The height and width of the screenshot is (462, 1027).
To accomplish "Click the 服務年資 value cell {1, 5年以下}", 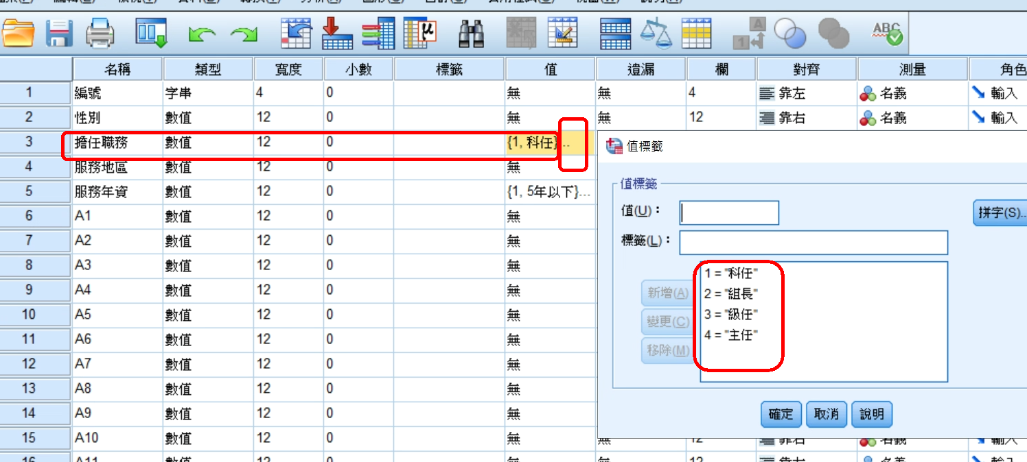I will (x=549, y=192).
